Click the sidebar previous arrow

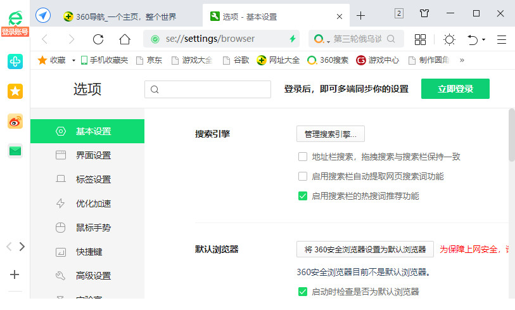pyautogui.click(x=10, y=247)
